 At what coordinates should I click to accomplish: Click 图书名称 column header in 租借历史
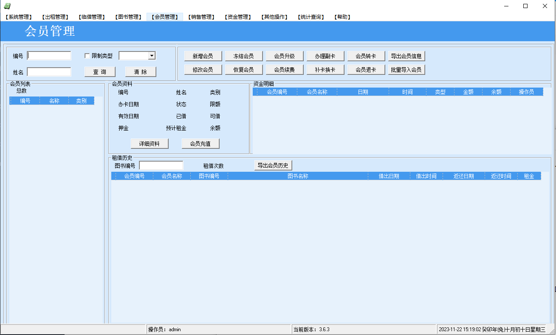(298, 176)
